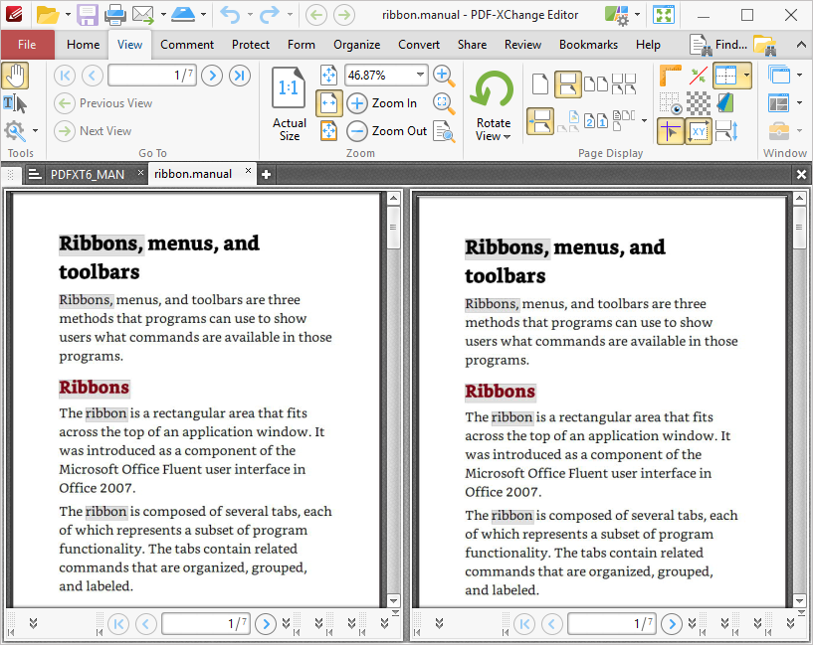The width and height of the screenshot is (813, 645).
Task: Click the Zoom Out button
Action: 387,131
